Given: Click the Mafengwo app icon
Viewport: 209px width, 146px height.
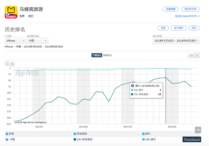Looking at the screenshot, I should point(11,12).
